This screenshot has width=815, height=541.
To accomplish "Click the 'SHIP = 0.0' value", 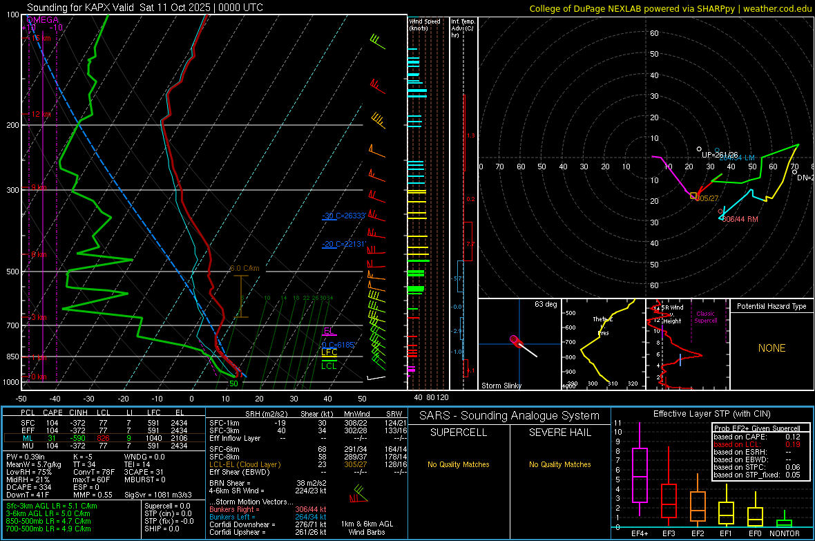I will coord(162,529).
